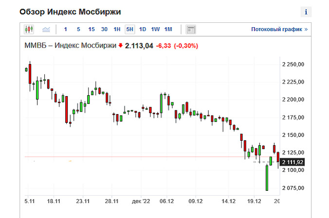Image resolution: width=329 pixels, height=218 pixels.
Task: Select the 1 minute interval
Action: point(66,29)
